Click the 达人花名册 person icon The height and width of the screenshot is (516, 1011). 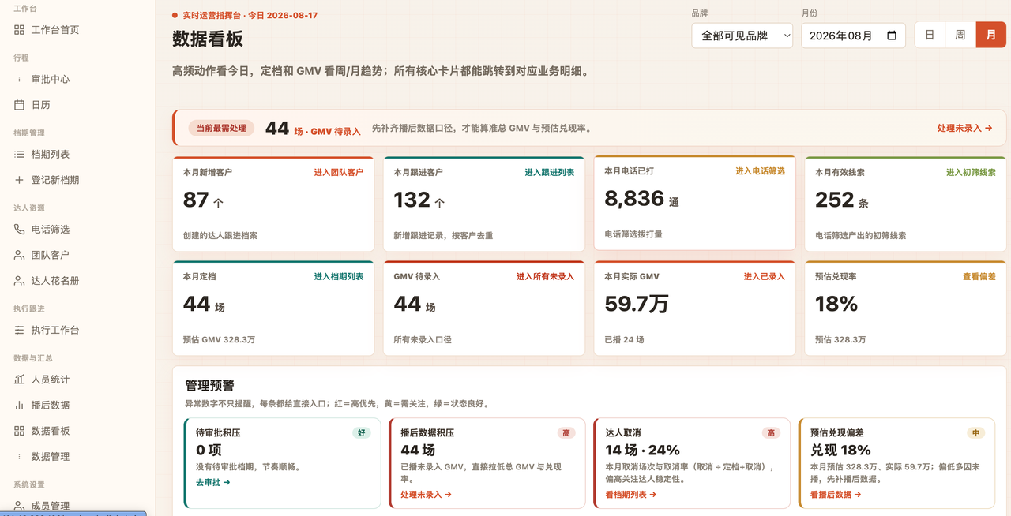click(x=19, y=281)
